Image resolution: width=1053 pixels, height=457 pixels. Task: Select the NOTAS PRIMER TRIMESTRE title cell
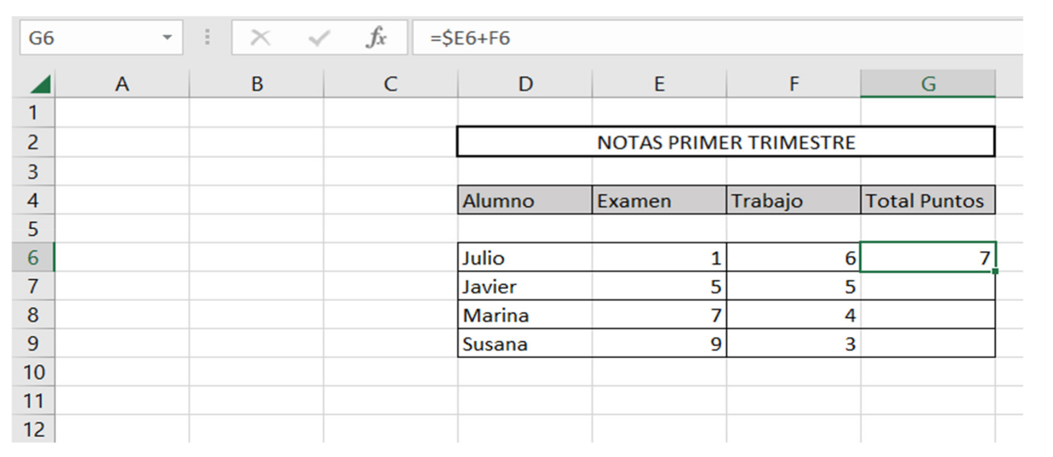(726, 142)
